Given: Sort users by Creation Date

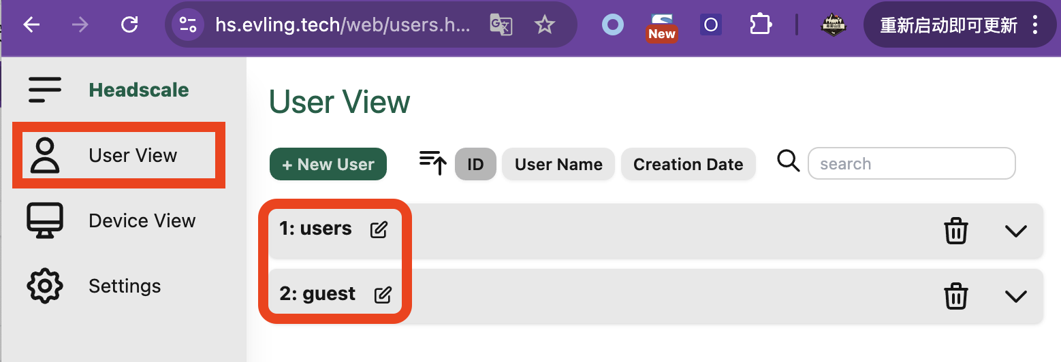Looking at the screenshot, I should 688,165.
